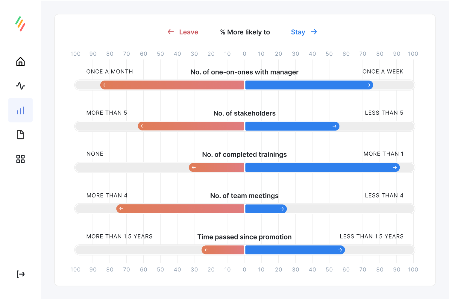Click the blue bar for one-on-ones with manager

308,85
